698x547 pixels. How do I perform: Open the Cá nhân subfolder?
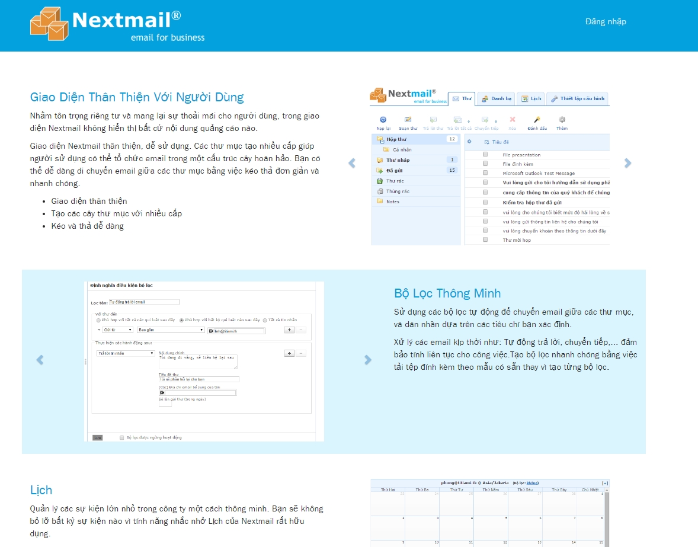coord(416,149)
